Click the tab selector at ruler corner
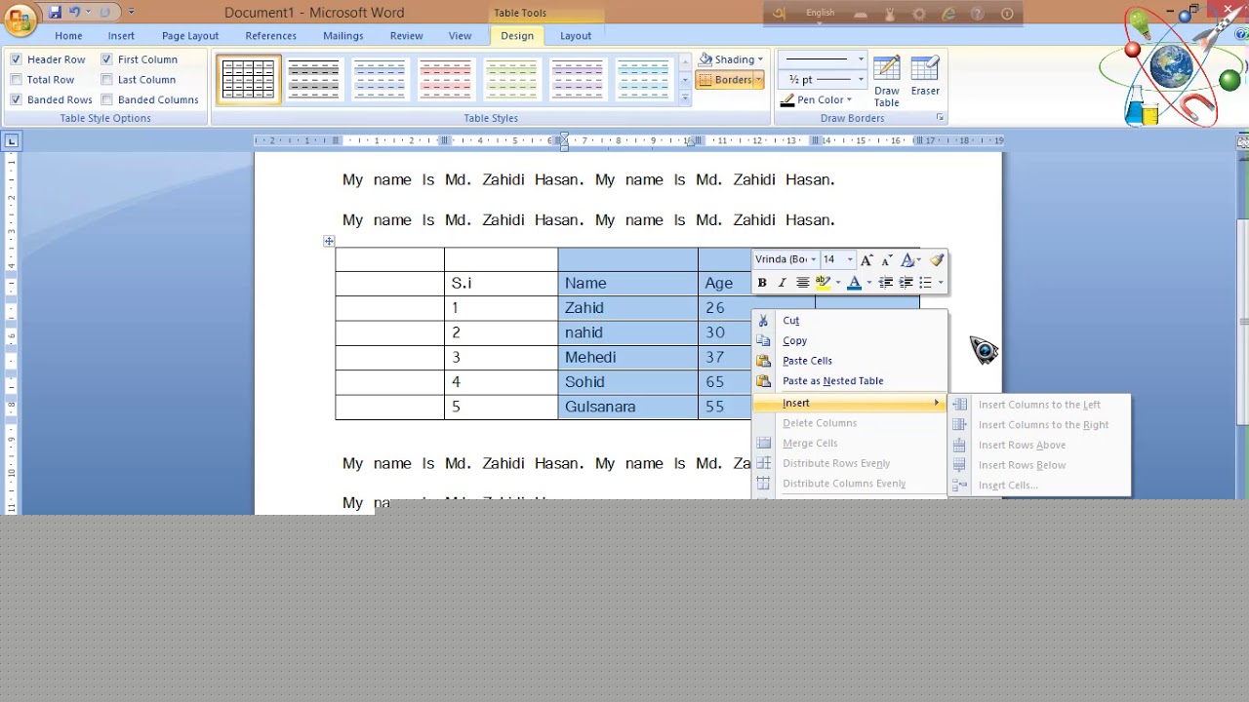 click(x=12, y=141)
